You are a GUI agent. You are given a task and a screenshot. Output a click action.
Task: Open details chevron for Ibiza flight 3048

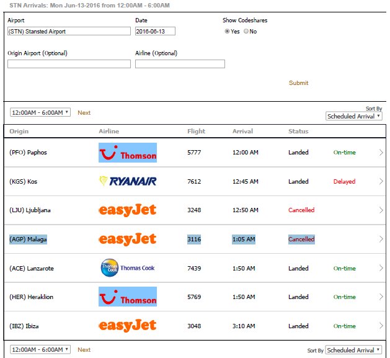[381, 326]
